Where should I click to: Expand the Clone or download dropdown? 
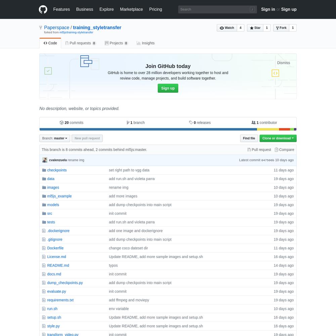coord(278,138)
